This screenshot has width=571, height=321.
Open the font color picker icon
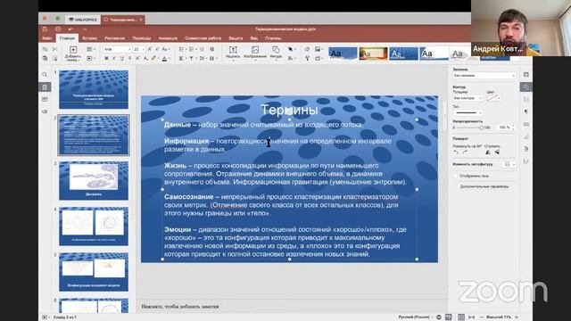pos(165,58)
